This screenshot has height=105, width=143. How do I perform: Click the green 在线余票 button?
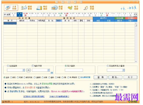(120, 18)
